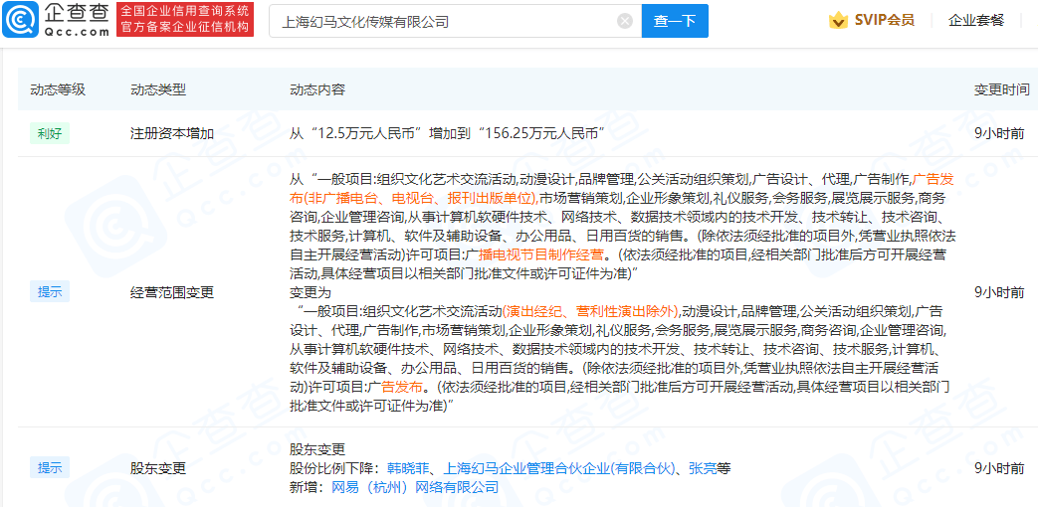Click highlighted 演出经纪、营利性演出除外 text
Screen dimensions: 1038x507
(x=591, y=311)
